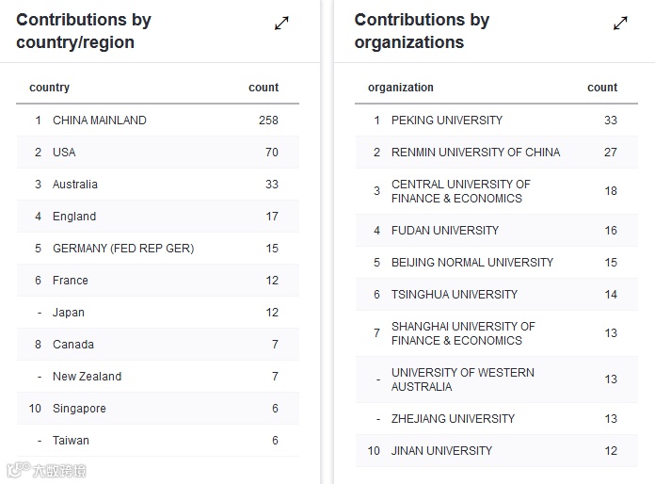Sort organizations table by count header
Screen dimensions: 655x484
click(x=602, y=88)
